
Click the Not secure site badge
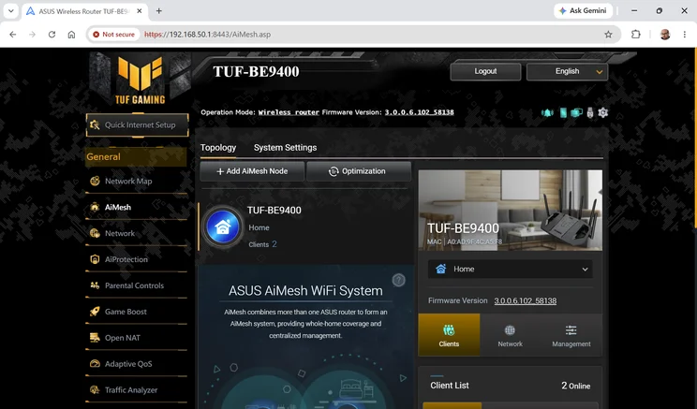click(x=113, y=35)
